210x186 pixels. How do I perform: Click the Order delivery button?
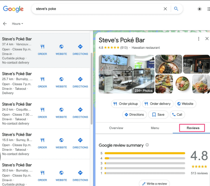[158, 104]
